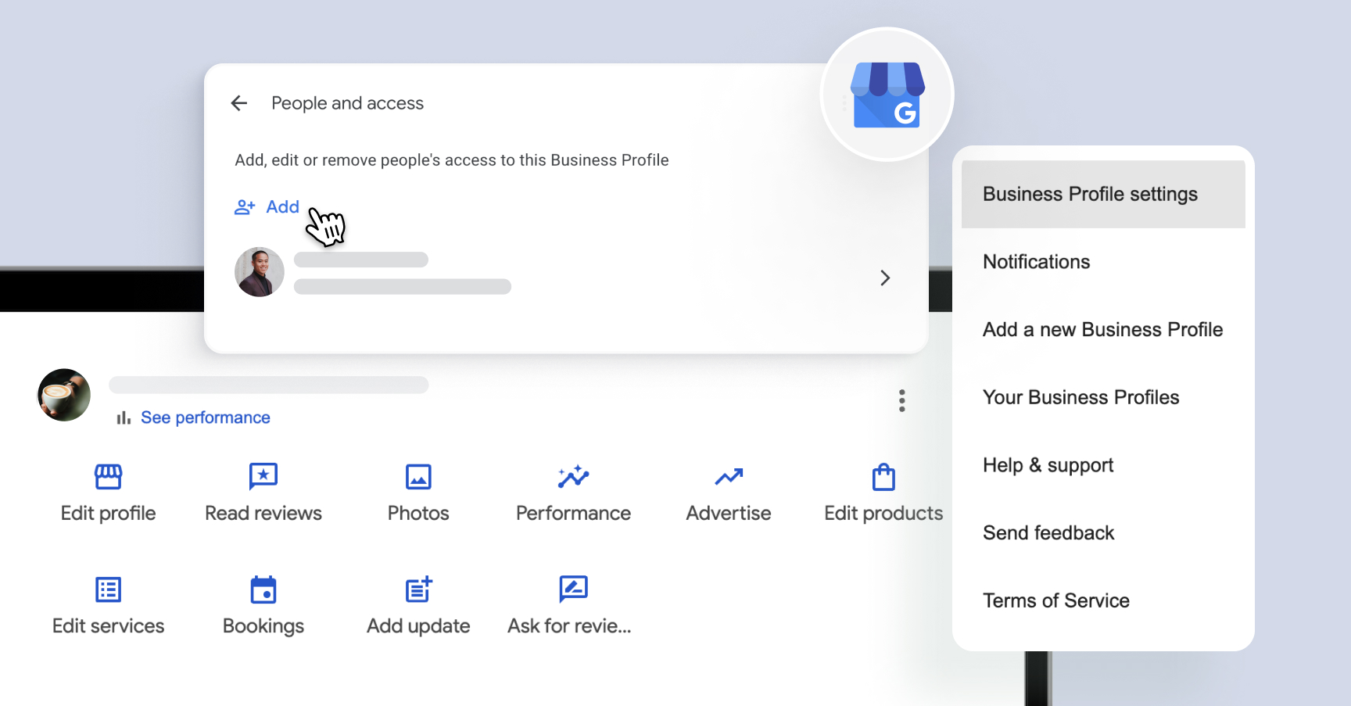Open the Bookings calendar icon
The image size is (1351, 706).
(x=263, y=589)
